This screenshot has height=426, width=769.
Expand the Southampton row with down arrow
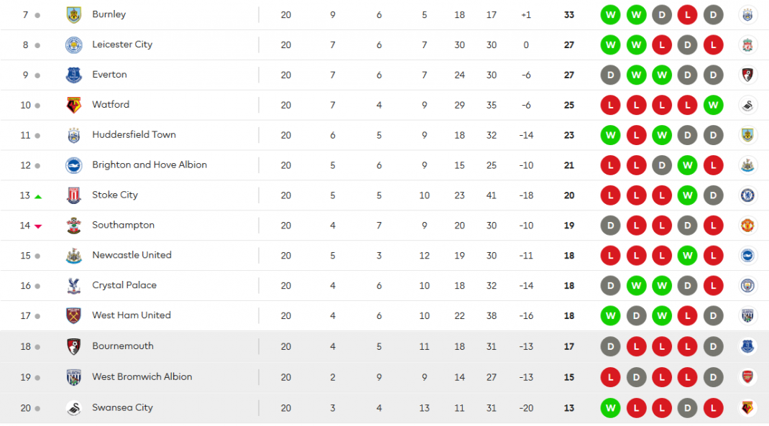click(x=384, y=226)
